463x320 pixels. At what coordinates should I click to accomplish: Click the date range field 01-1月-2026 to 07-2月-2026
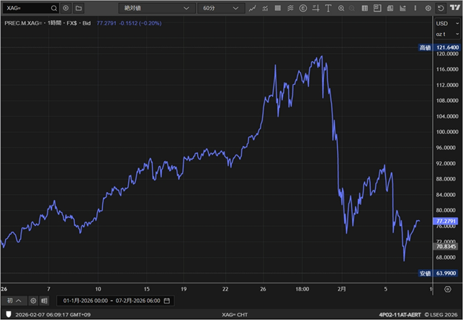(x=112, y=300)
